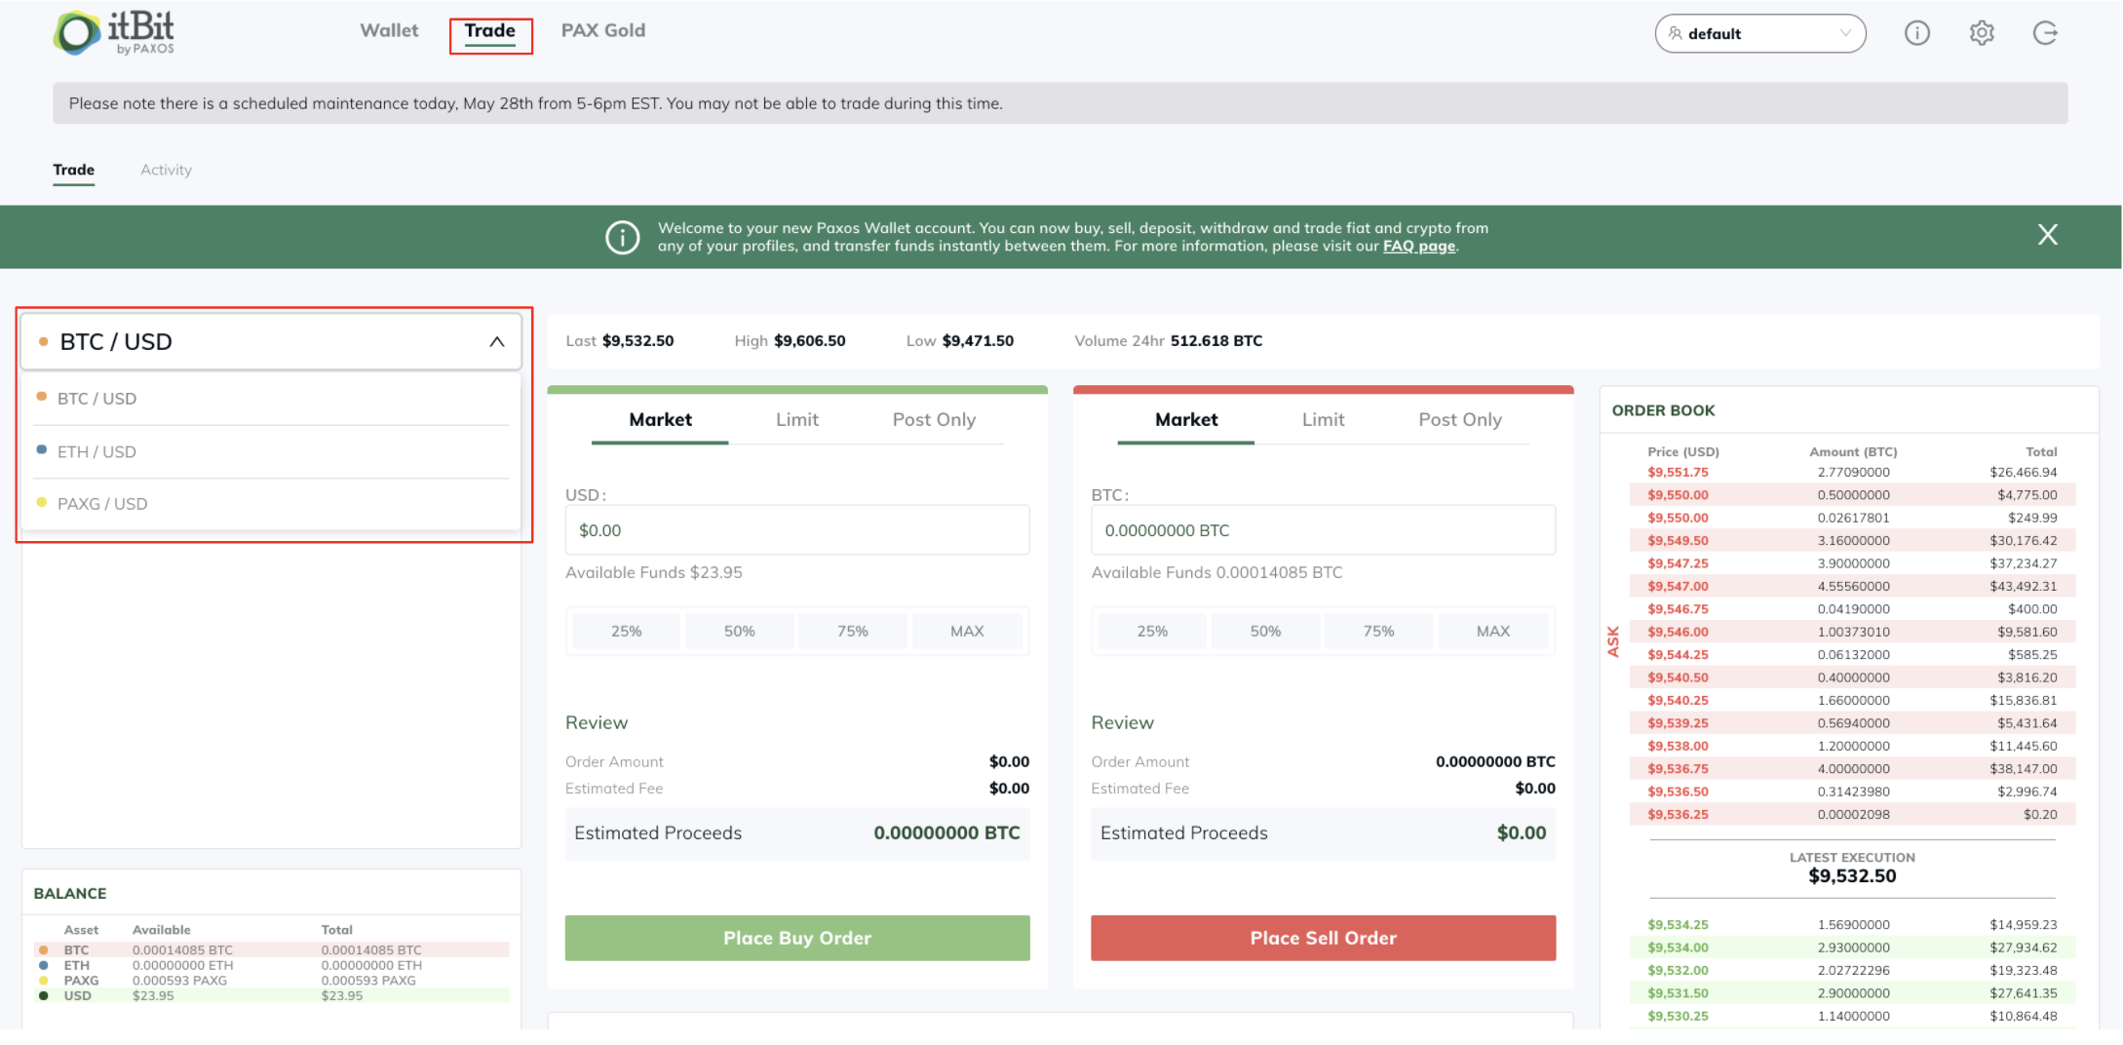Switch to Limit tab in buy panel
The height and width of the screenshot is (1045, 2123).
pos(797,420)
